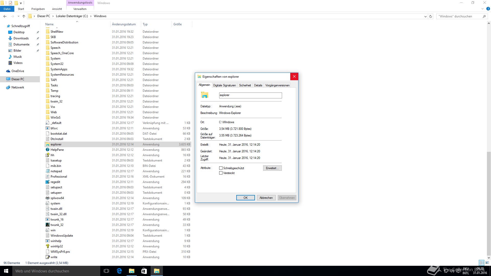Click the search magnifier icon
This screenshot has width=491, height=276.
[x=484, y=16]
